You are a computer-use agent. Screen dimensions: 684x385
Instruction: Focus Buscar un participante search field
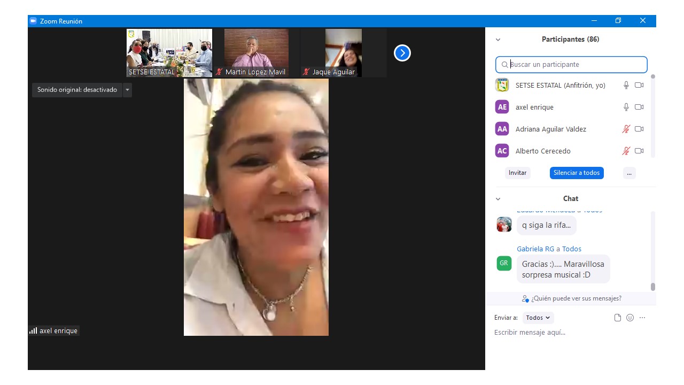(571, 64)
